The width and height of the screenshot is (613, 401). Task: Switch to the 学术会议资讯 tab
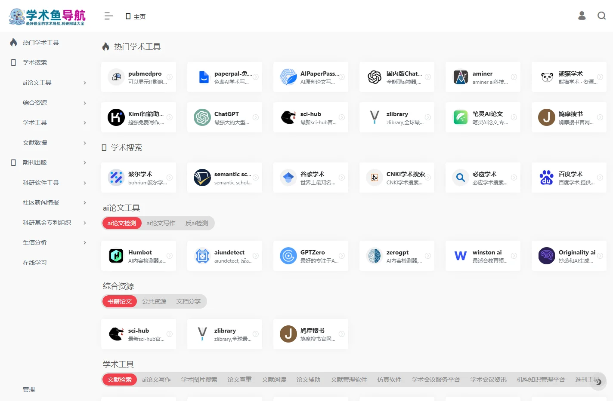pos(488,380)
